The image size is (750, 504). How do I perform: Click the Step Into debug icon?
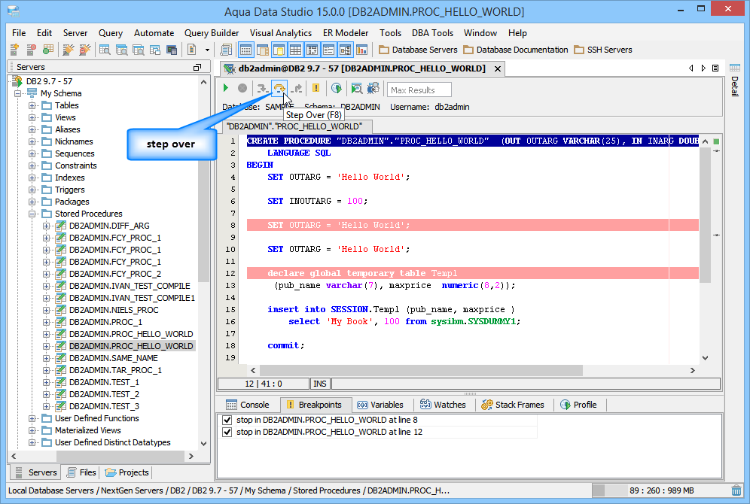tap(261, 89)
